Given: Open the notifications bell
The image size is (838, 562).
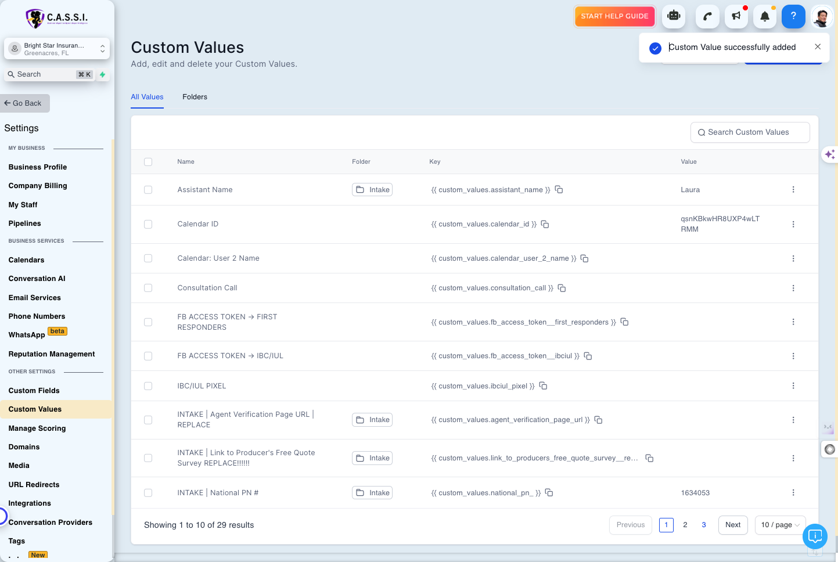Looking at the screenshot, I should coord(765,16).
